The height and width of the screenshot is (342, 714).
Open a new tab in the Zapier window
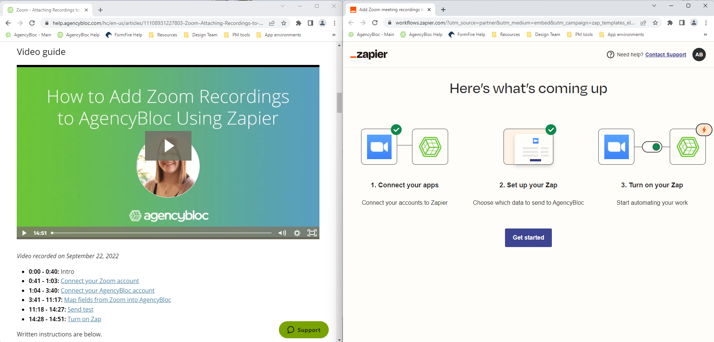[443, 10]
